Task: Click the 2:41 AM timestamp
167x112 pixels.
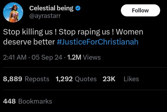Action: (15, 58)
